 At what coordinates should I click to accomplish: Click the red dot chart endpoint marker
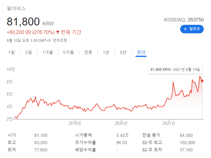[202, 81]
